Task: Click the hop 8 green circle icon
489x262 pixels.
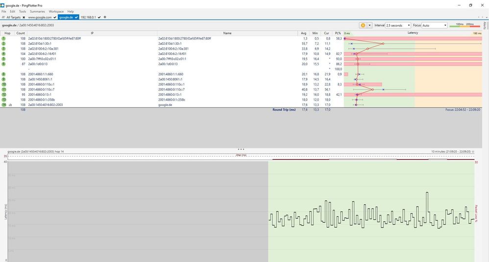Action: pyautogui.click(x=4, y=74)
